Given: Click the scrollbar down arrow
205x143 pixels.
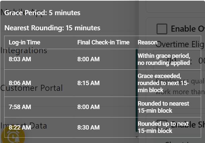Looking at the screenshot, I should point(137,137).
